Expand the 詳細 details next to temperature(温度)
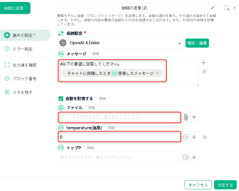239x191 pixels. tap(111, 128)
